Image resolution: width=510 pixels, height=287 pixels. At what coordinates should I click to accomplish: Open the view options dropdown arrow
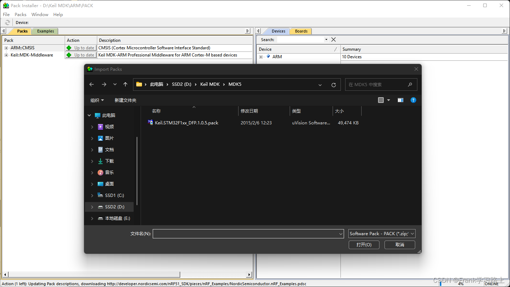(389, 100)
